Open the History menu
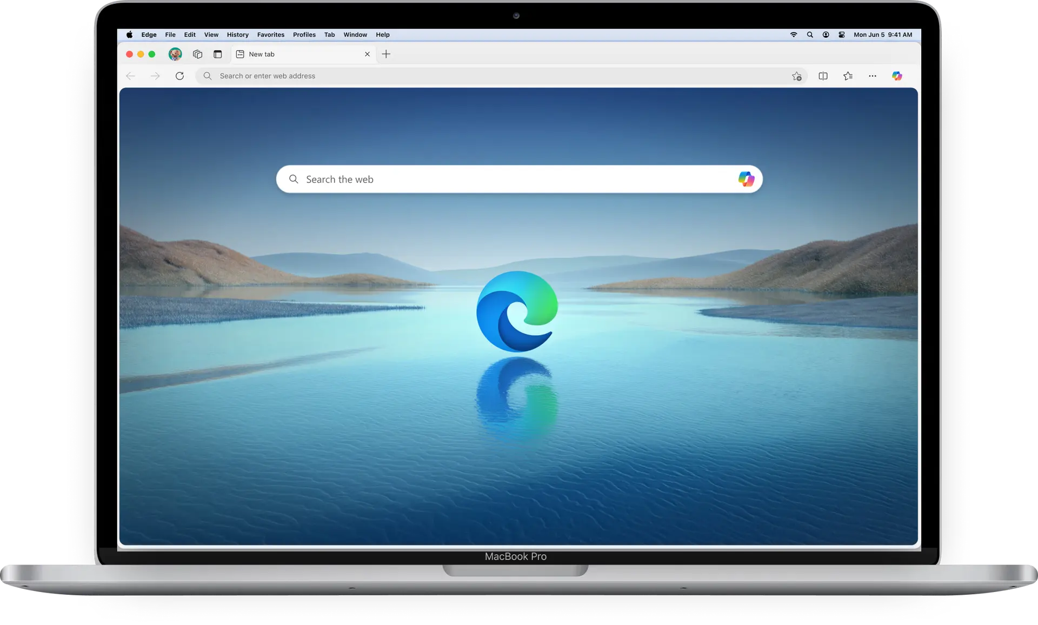This screenshot has height=625, width=1038. (237, 35)
